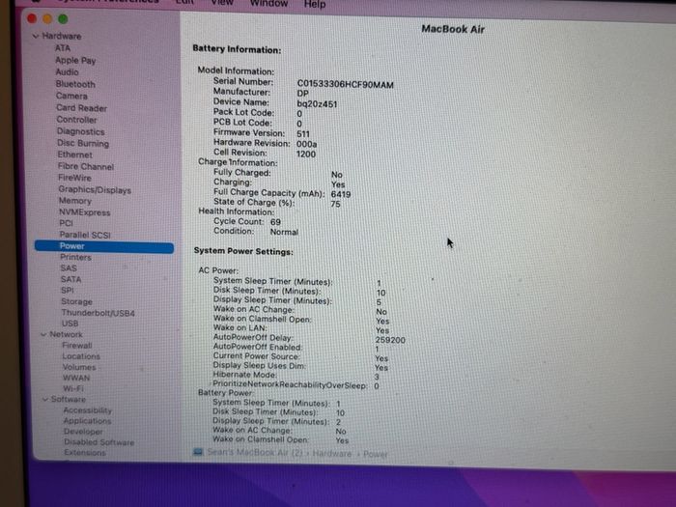This screenshot has height=507, width=676.
Task: Click the Full Charge Capacity value 6419
Action: (x=341, y=194)
